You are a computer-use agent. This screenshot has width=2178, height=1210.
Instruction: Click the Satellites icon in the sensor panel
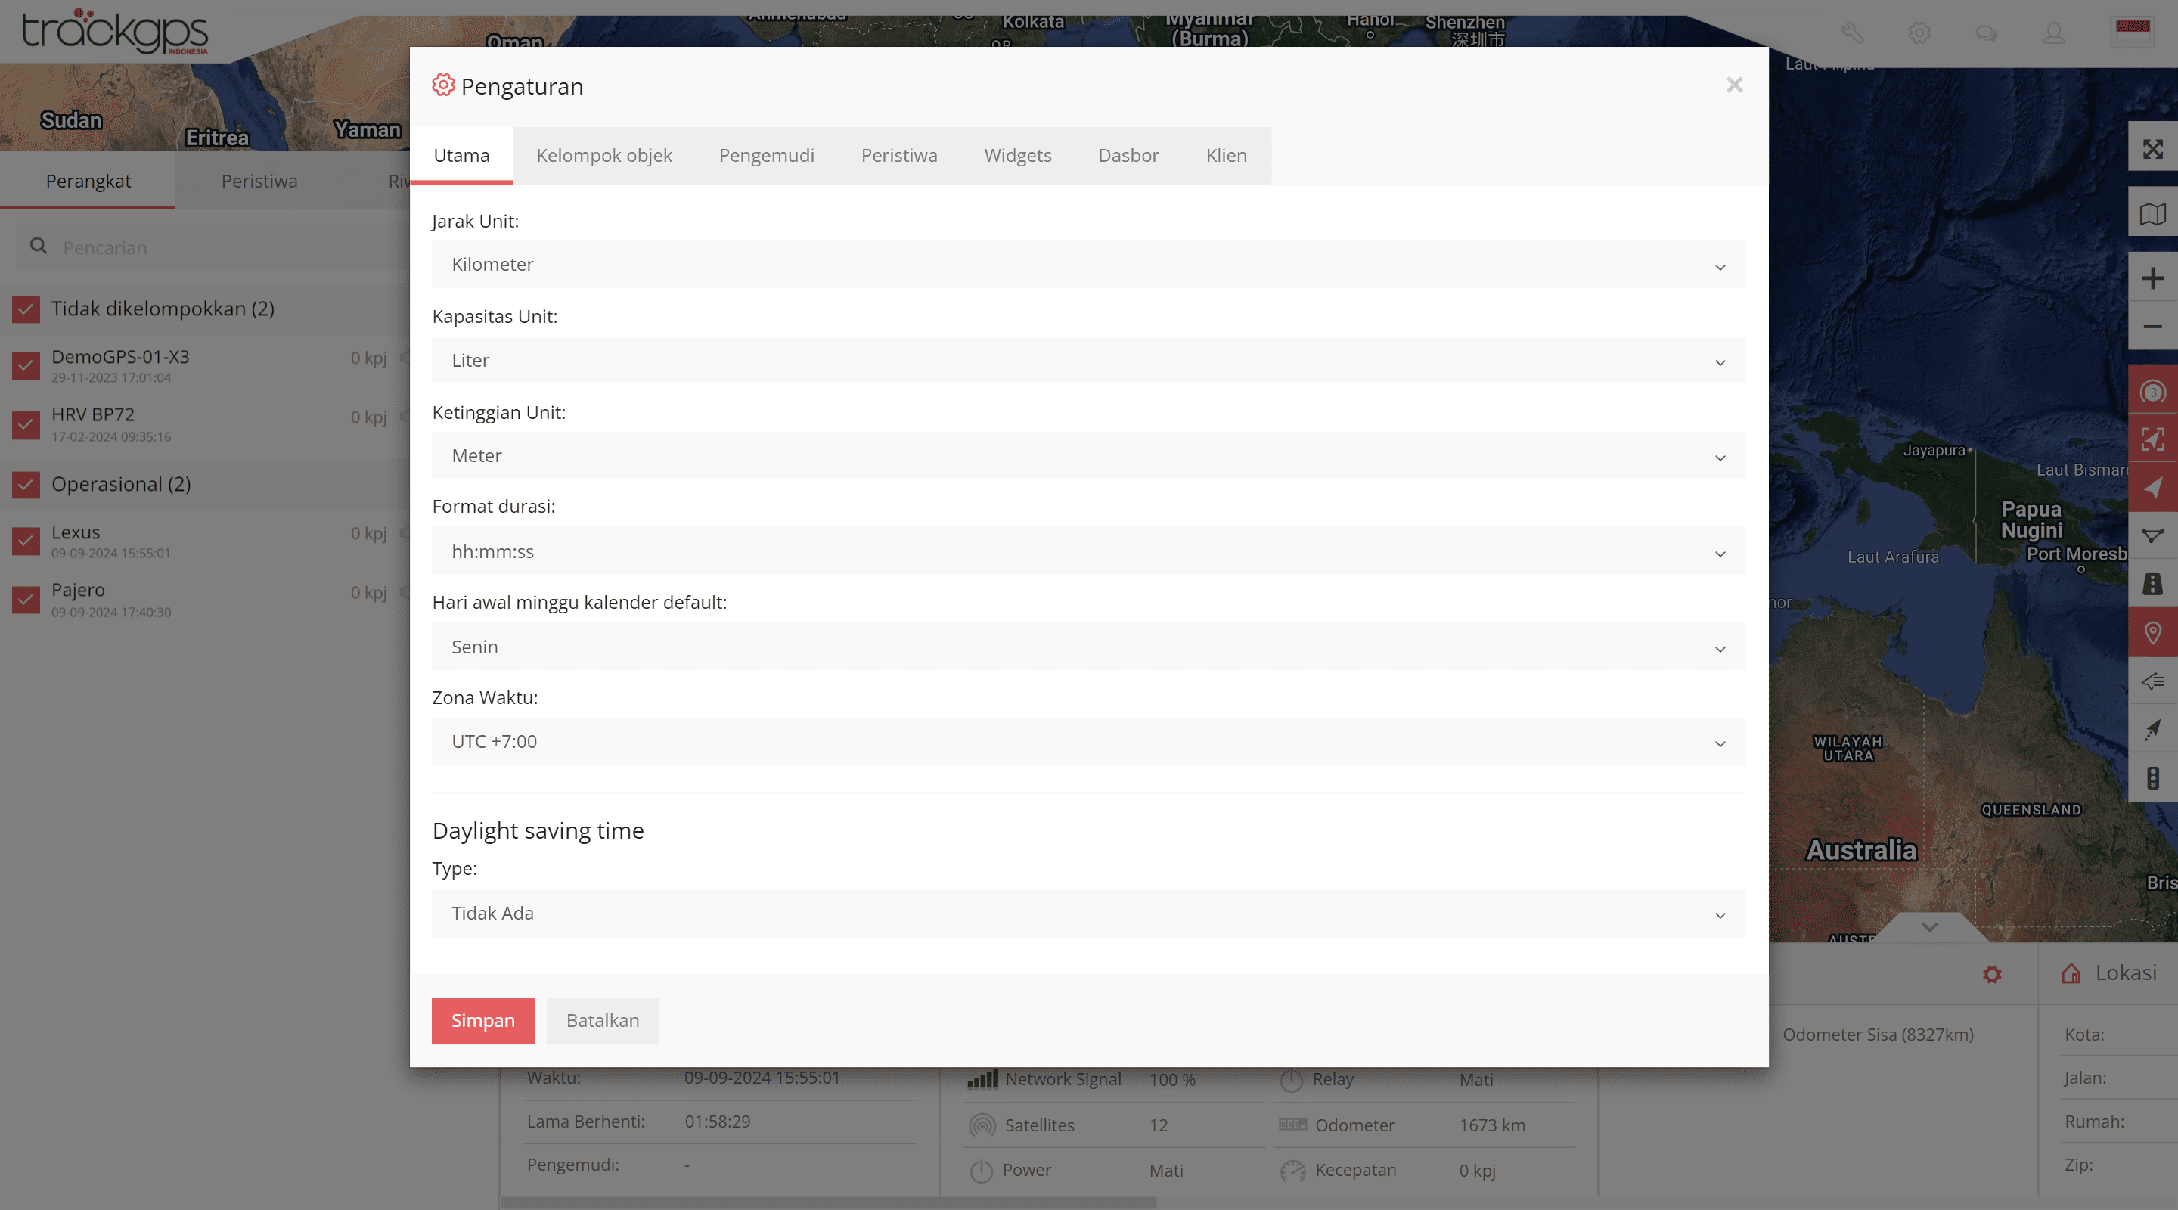coord(982,1125)
